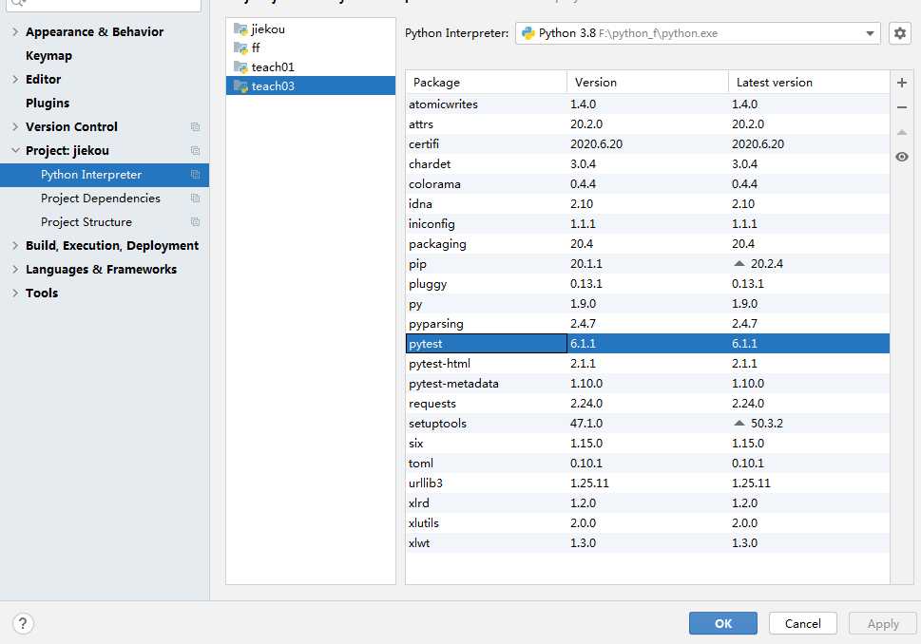Select the packaging package row

click(647, 243)
